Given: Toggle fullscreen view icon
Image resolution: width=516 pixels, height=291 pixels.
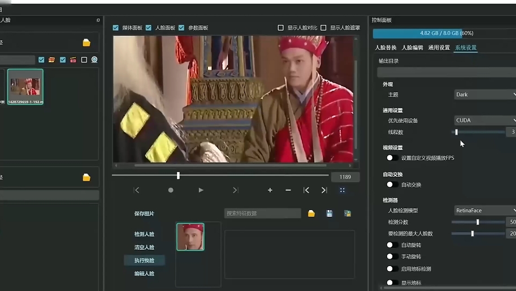Looking at the screenshot, I should click(x=342, y=190).
